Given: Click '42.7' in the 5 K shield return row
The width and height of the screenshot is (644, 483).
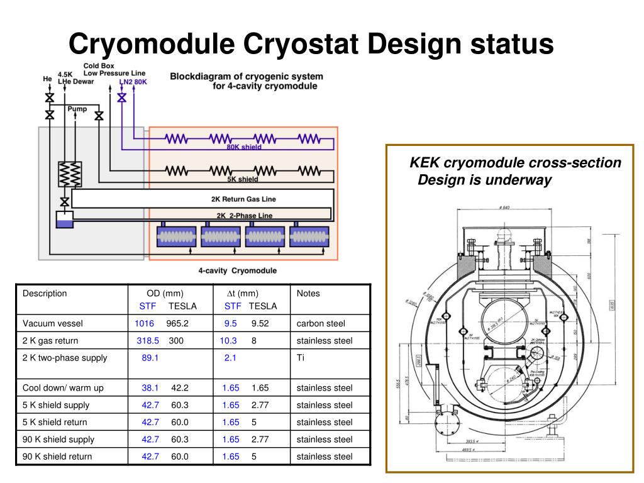Looking at the screenshot, I should (x=150, y=422).
